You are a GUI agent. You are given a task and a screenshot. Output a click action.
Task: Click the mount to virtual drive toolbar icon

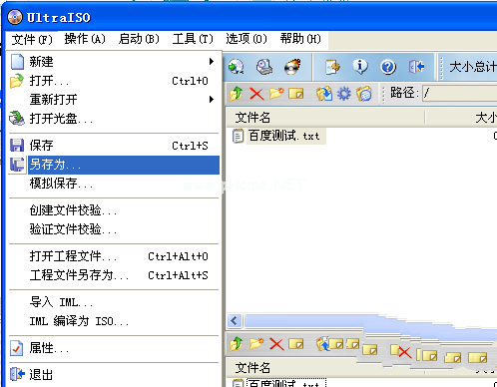[x=237, y=67]
